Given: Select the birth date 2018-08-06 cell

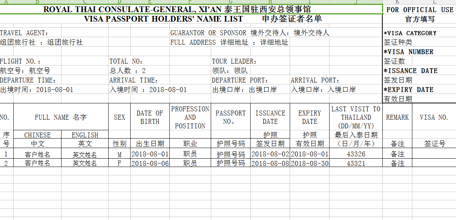Looking at the screenshot, I should pyautogui.click(x=150, y=164).
